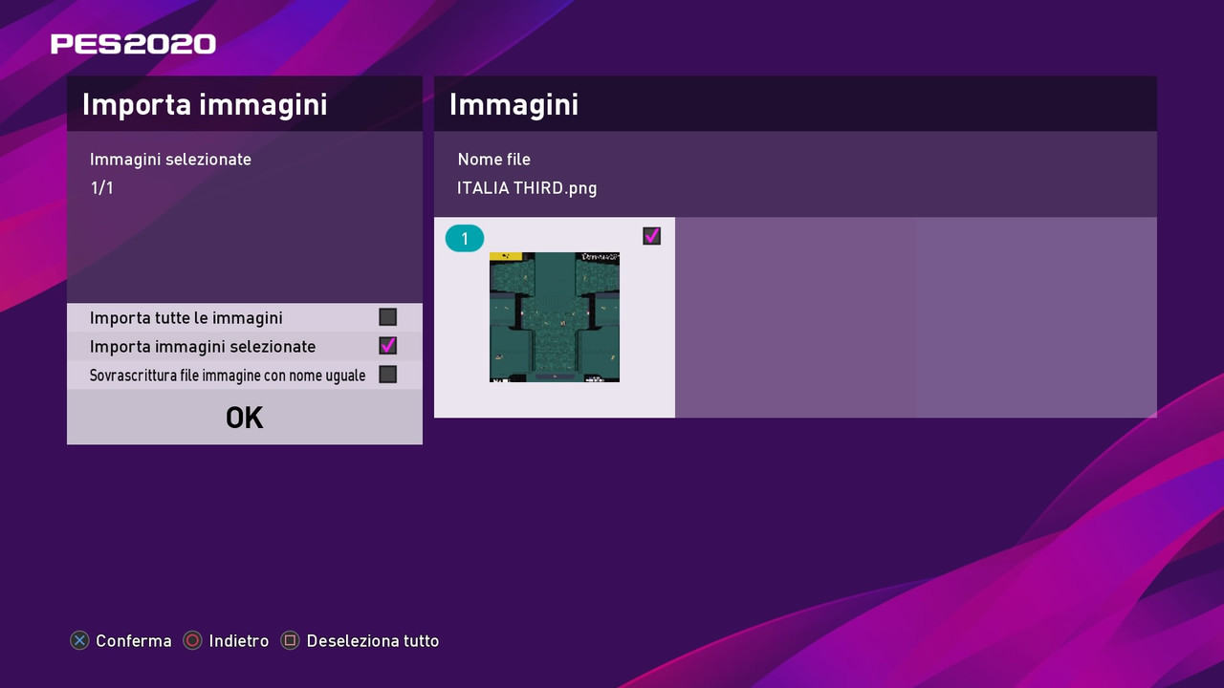
Task: Click the number 1 badge on image
Action: [465, 239]
